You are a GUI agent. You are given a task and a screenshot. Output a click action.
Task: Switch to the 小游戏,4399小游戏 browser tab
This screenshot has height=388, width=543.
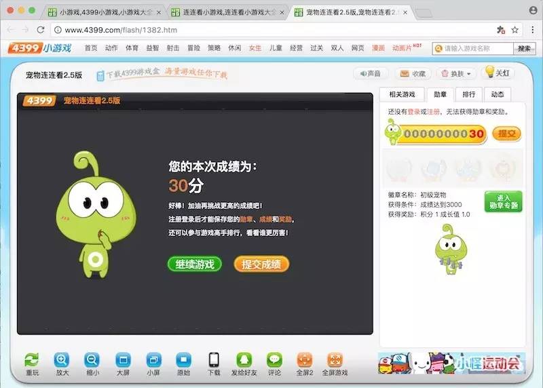pos(102,12)
